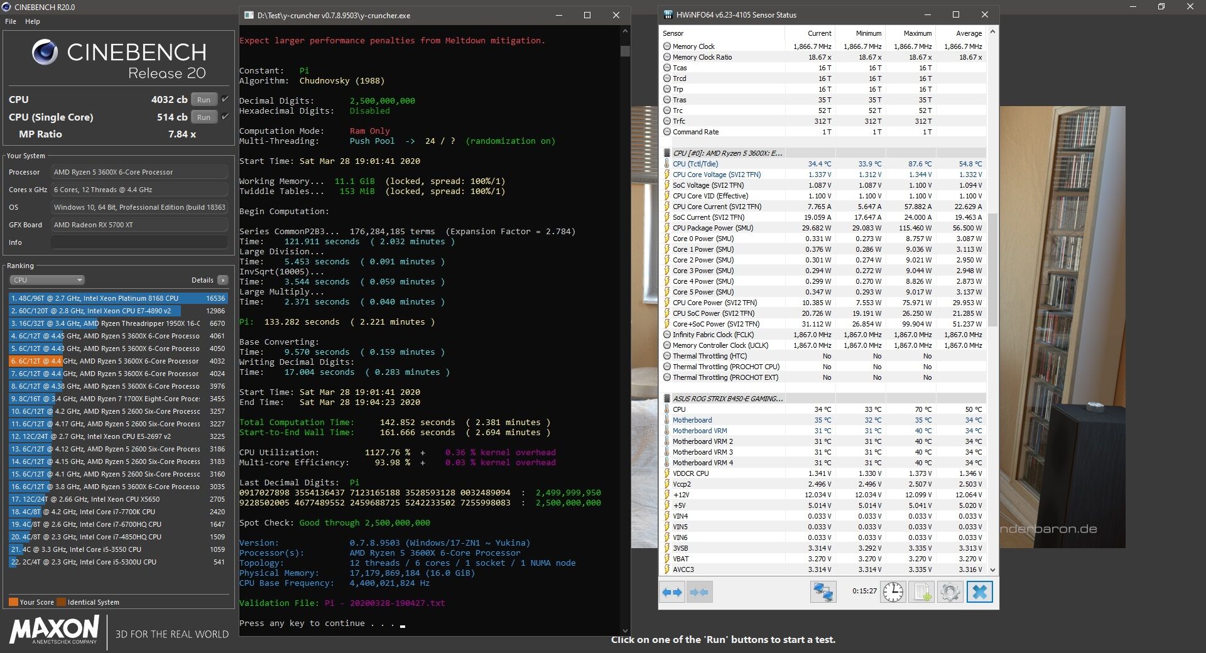Click the Average column header
The height and width of the screenshot is (653, 1206).
pyautogui.click(x=960, y=33)
